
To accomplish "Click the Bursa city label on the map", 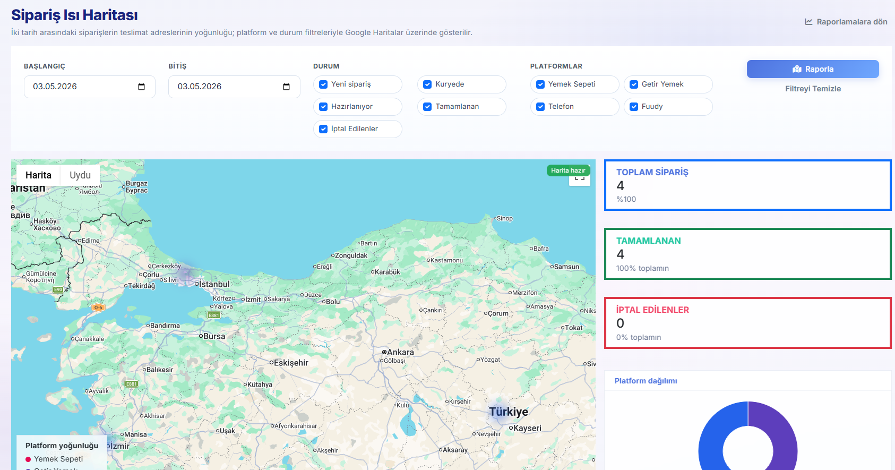I will tap(214, 336).
